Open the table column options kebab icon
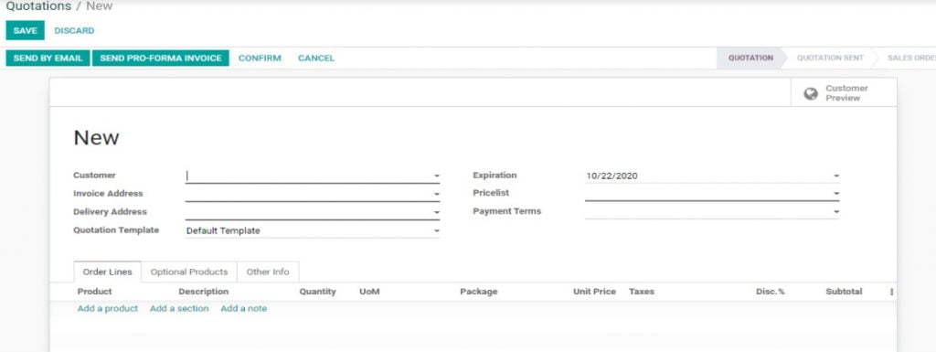Screen dimensions: 936x352 (891, 292)
